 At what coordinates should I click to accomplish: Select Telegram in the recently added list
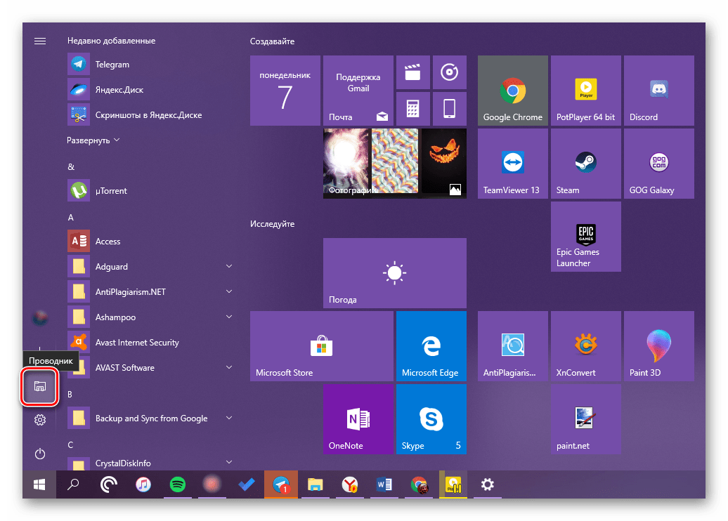(112, 65)
